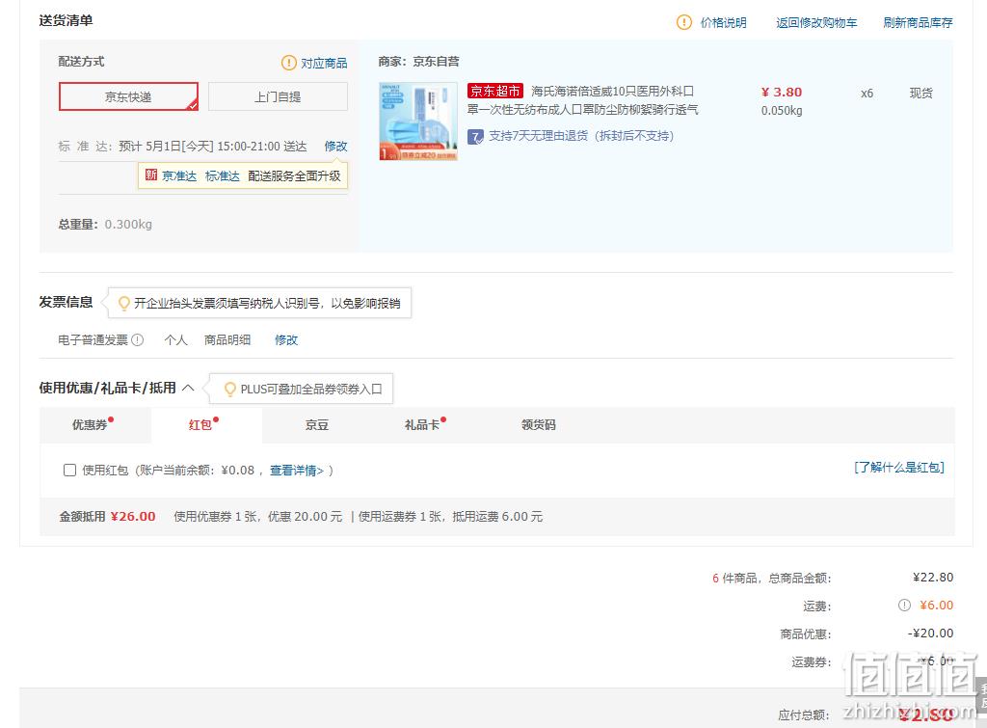Click the lightbulb icon beside PLUS coupon entry
Screen dimensions: 987x728
click(x=230, y=390)
